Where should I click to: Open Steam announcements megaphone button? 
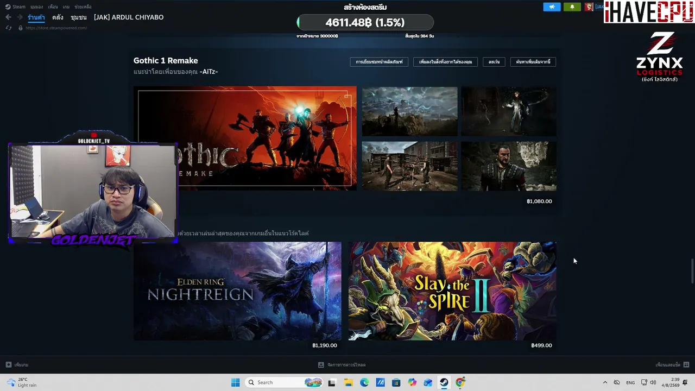point(552,7)
